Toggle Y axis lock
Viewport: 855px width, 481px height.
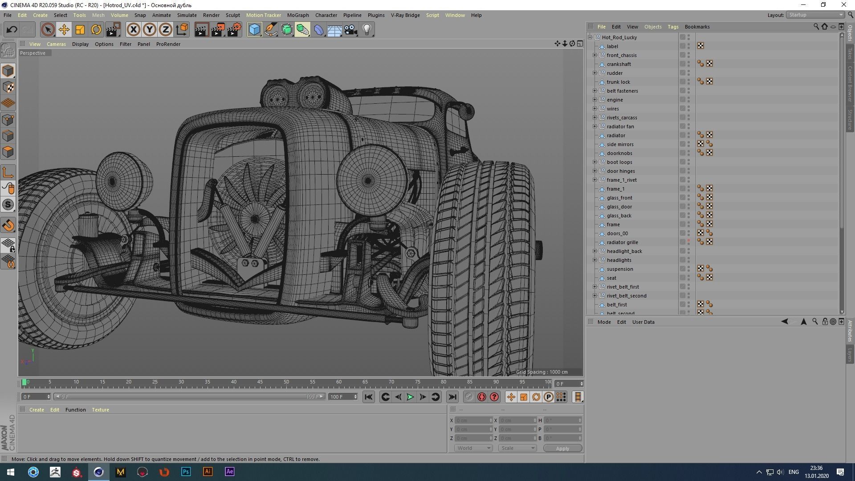(149, 30)
